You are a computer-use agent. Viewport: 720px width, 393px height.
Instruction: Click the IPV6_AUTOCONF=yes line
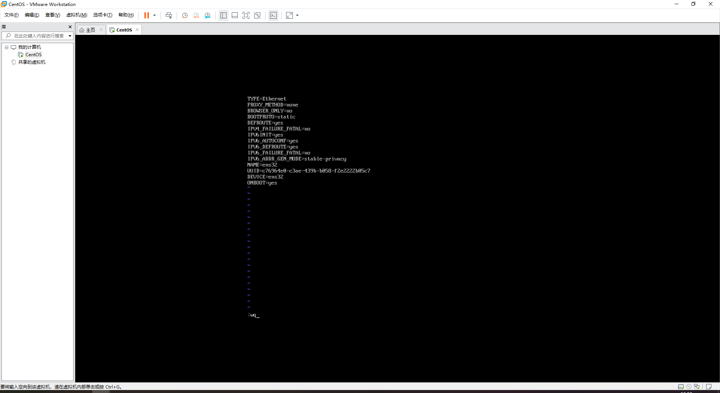click(x=273, y=141)
